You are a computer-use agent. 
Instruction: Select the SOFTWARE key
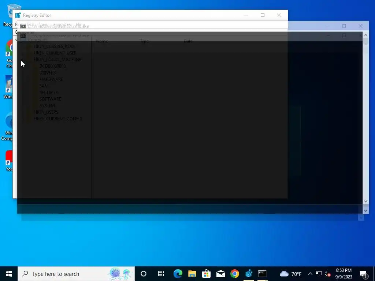pos(50,99)
